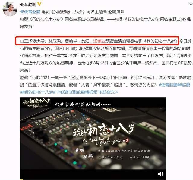Click the yellow V verification badge
This screenshot has height=180, width=193.
tap(39, 4)
